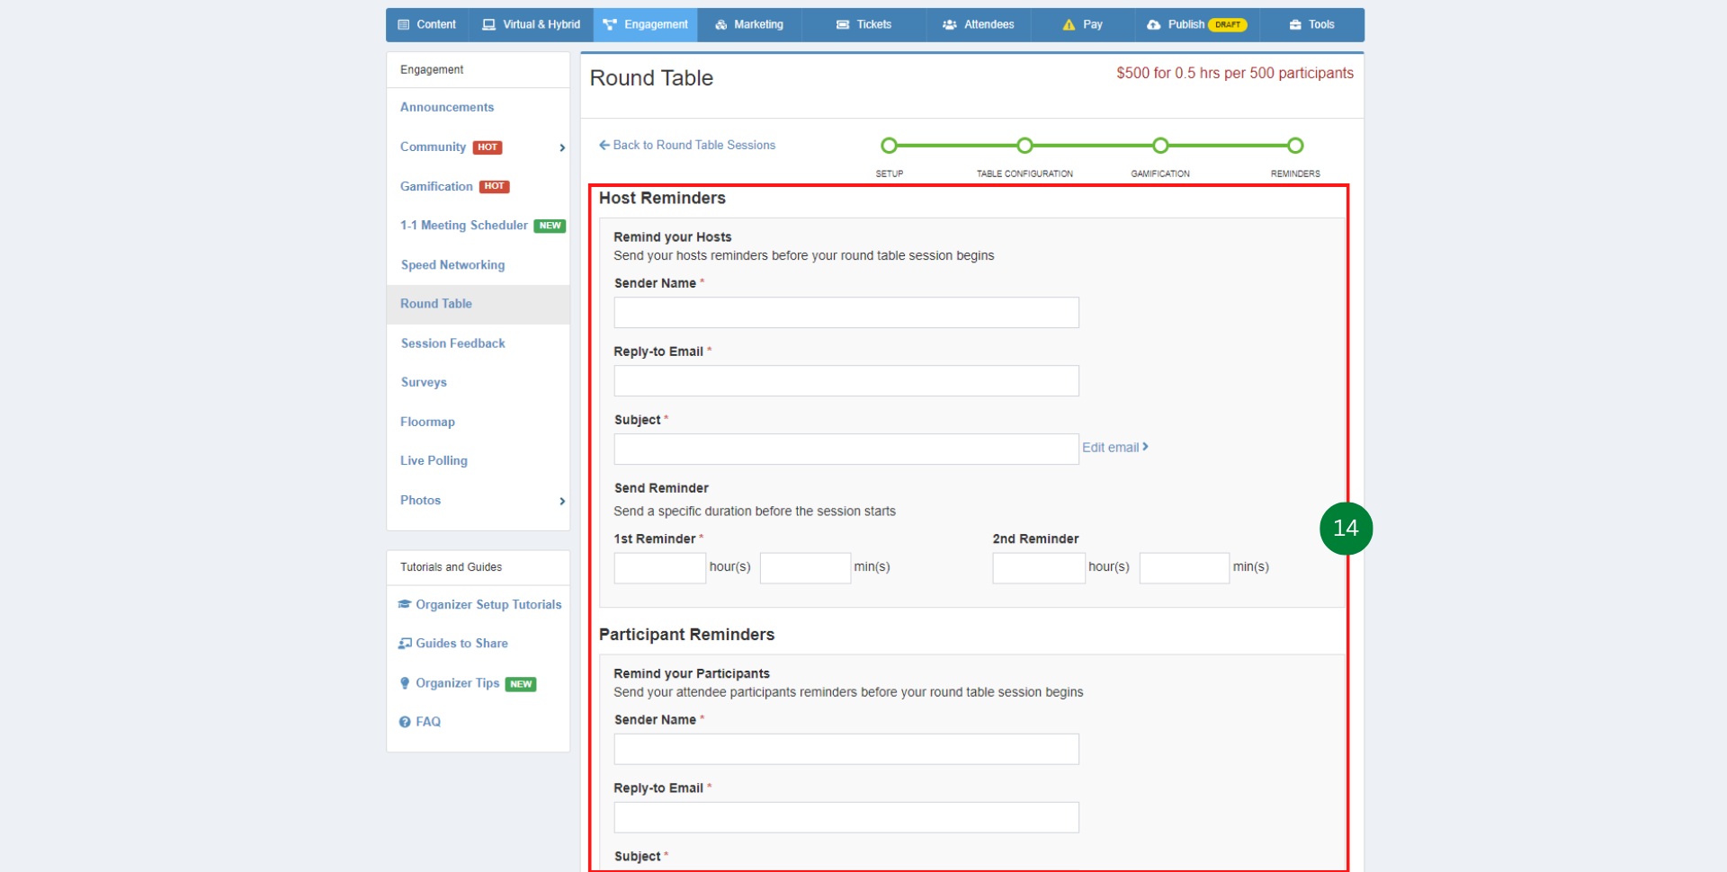Click the Pay warning triangle icon
Viewport: 1727px width, 872px height.
(1069, 25)
